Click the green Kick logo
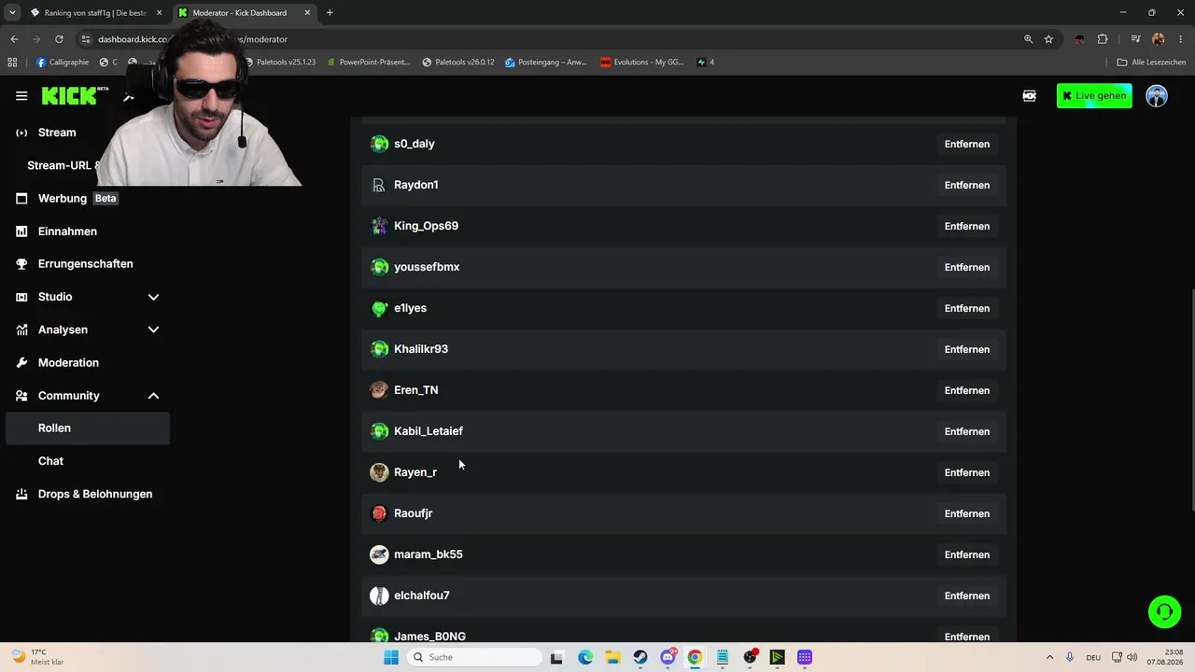This screenshot has width=1195, height=672. 70,96
